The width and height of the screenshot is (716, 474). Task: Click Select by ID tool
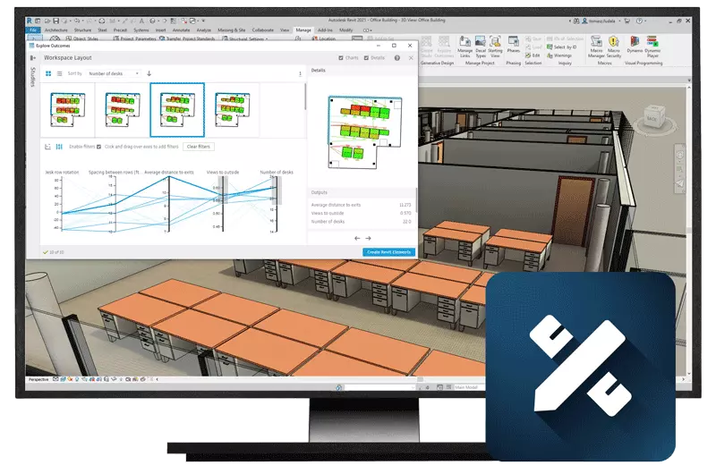(562, 47)
